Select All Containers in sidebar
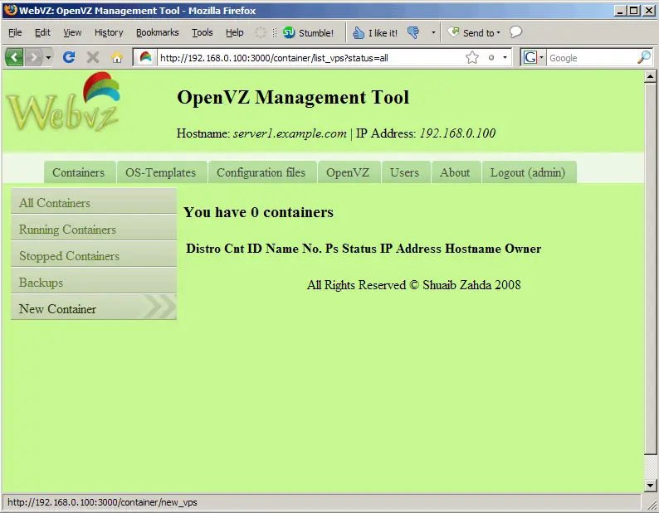This screenshot has height=513, width=659. click(94, 202)
